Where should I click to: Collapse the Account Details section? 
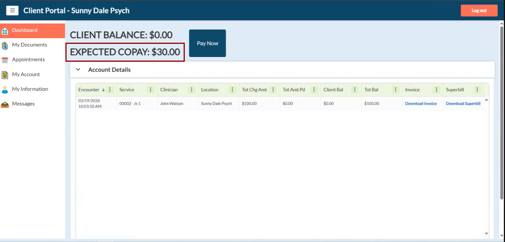point(78,70)
